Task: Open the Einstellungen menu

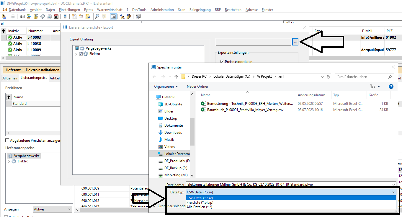Action: pyautogui.click(x=69, y=10)
